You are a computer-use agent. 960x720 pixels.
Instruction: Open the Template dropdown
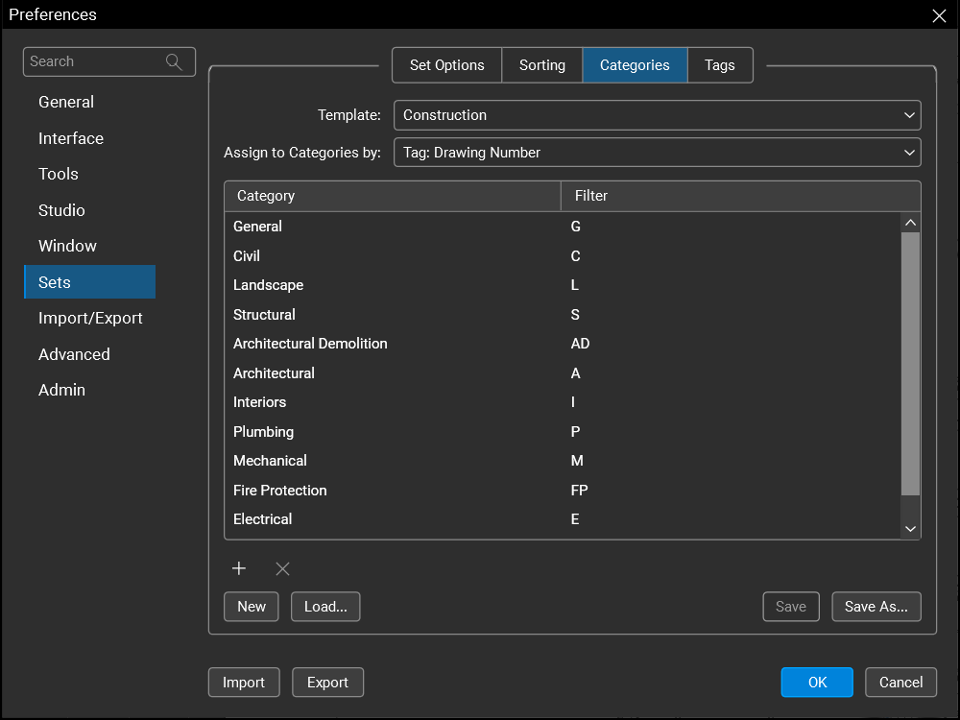(657, 115)
